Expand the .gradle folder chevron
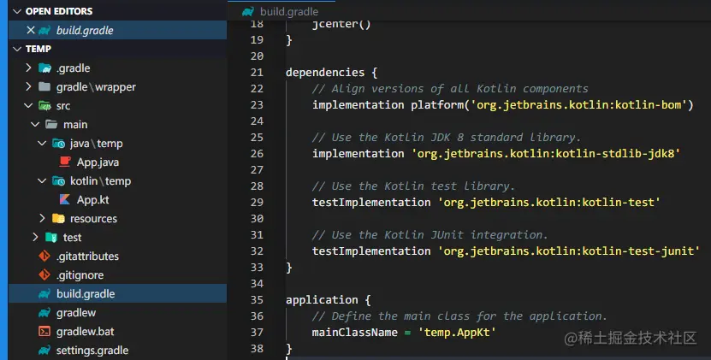Viewport: 711px width, 360px height. [x=28, y=68]
